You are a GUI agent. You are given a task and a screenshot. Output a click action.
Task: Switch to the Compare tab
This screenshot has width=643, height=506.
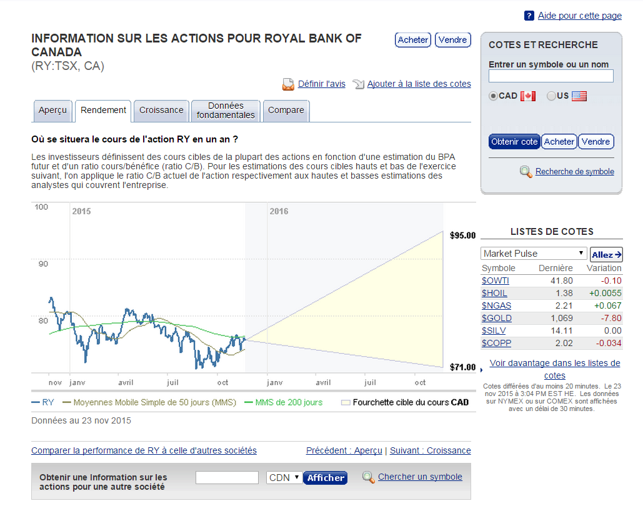tap(286, 111)
